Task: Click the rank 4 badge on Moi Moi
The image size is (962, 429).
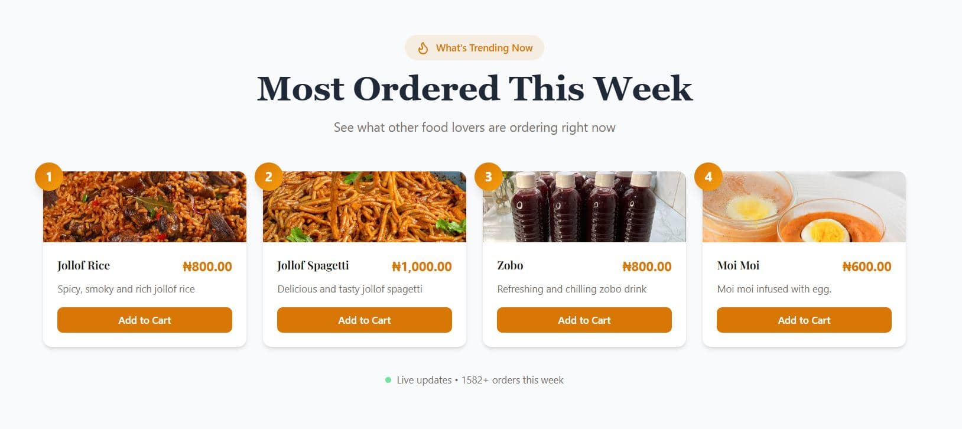Action: click(x=708, y=177)
